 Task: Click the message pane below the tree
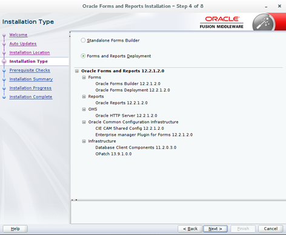178,212
